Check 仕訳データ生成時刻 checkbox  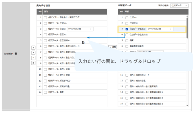tap(127, 35)
